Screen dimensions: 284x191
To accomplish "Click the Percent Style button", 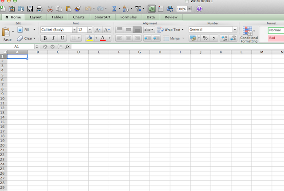I will click(x=205, y=38).
